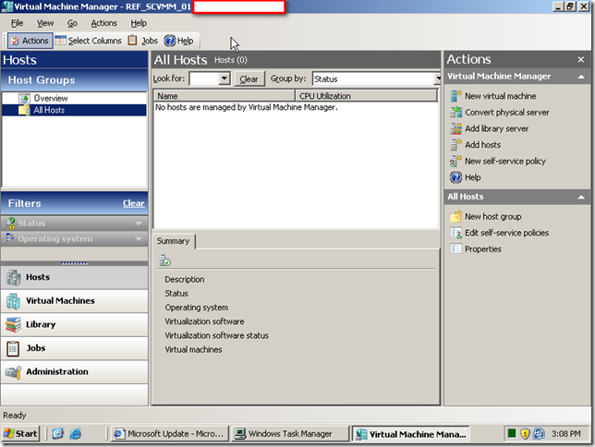Sort by the CPU Utilization column header

pyautogui.click(x=366, y=96)
